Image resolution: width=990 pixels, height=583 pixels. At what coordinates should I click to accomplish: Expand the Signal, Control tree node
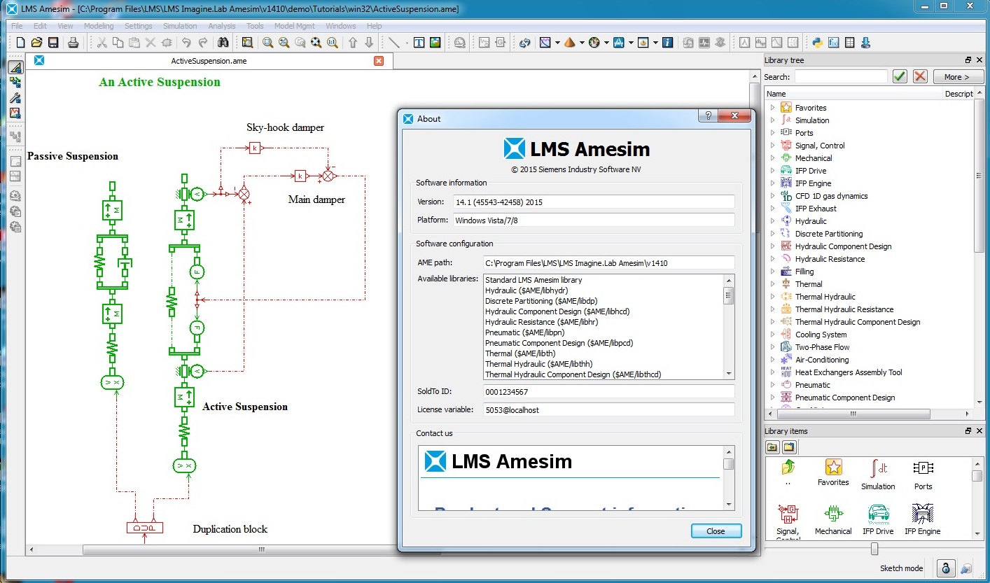pos(772,146)
